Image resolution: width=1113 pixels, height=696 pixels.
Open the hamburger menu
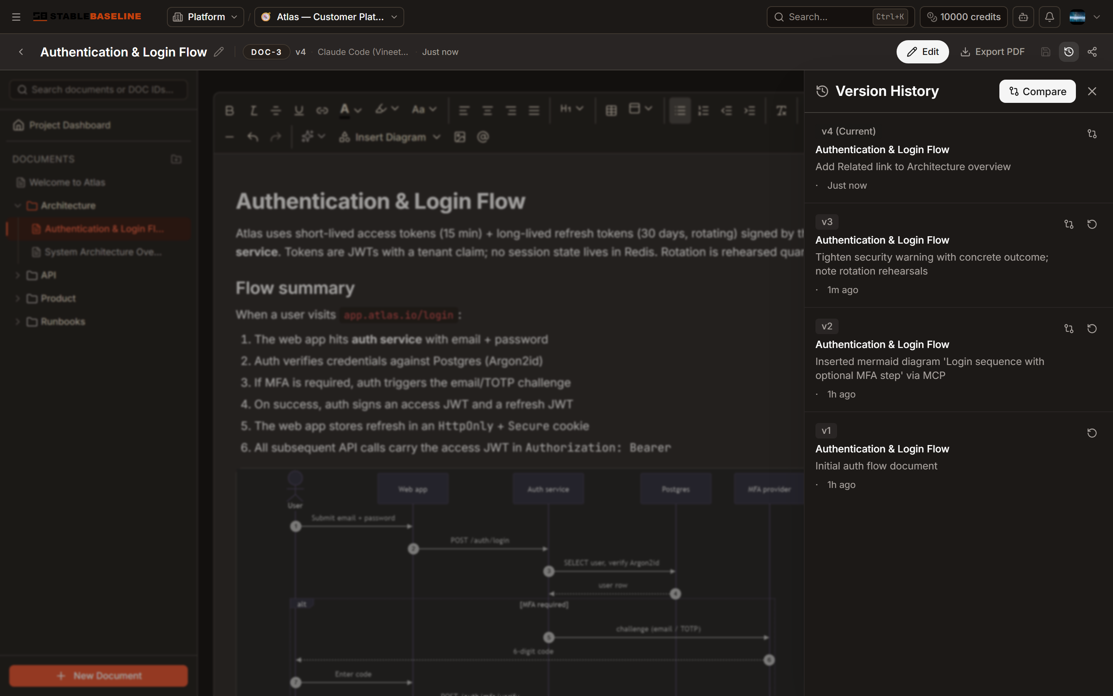pos(16,17)
